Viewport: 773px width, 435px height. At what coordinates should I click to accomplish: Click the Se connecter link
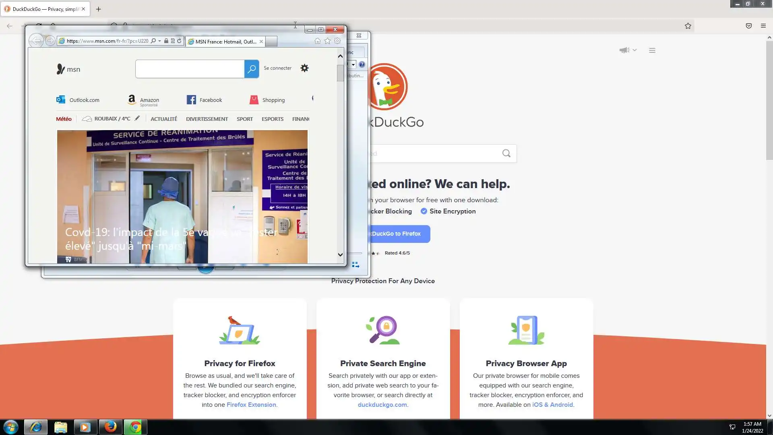[x=277, y=68]
